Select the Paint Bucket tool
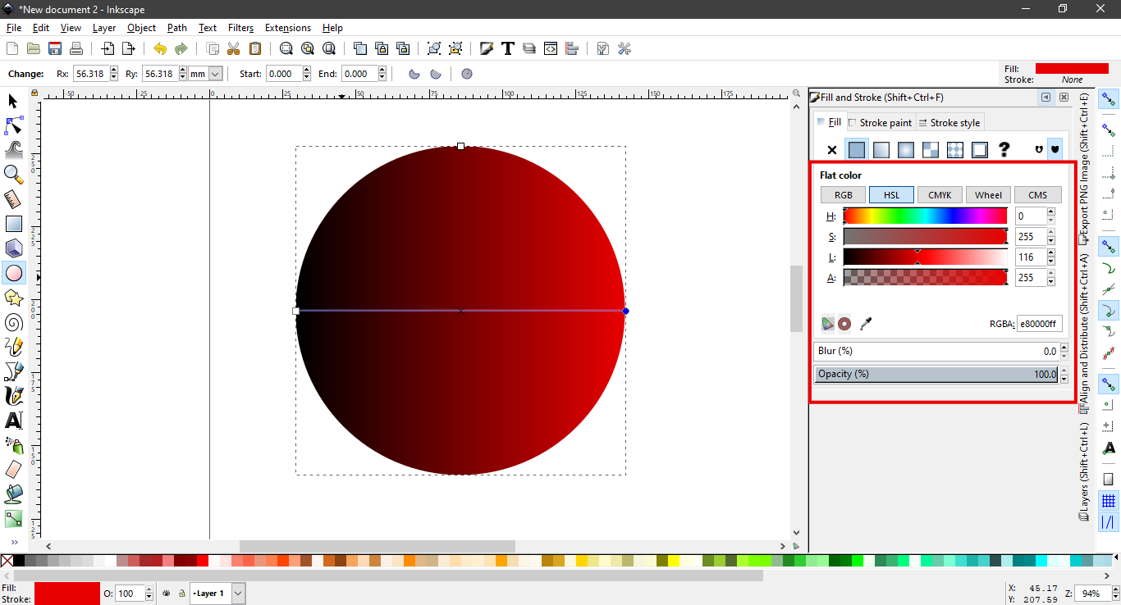 pyautogui.click(x=13, y=494)
